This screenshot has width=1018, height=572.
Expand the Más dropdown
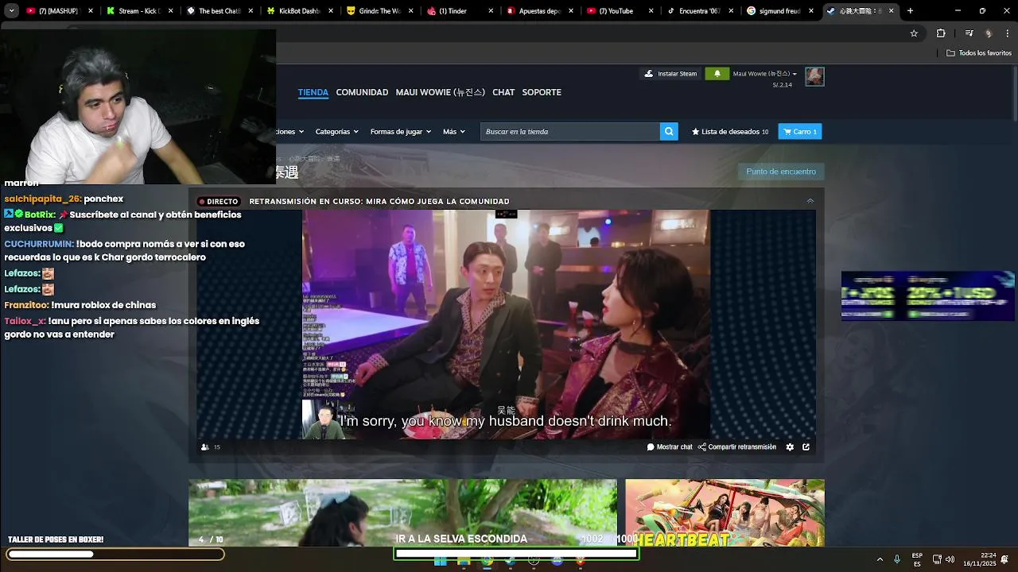click(x=454, y=132)
